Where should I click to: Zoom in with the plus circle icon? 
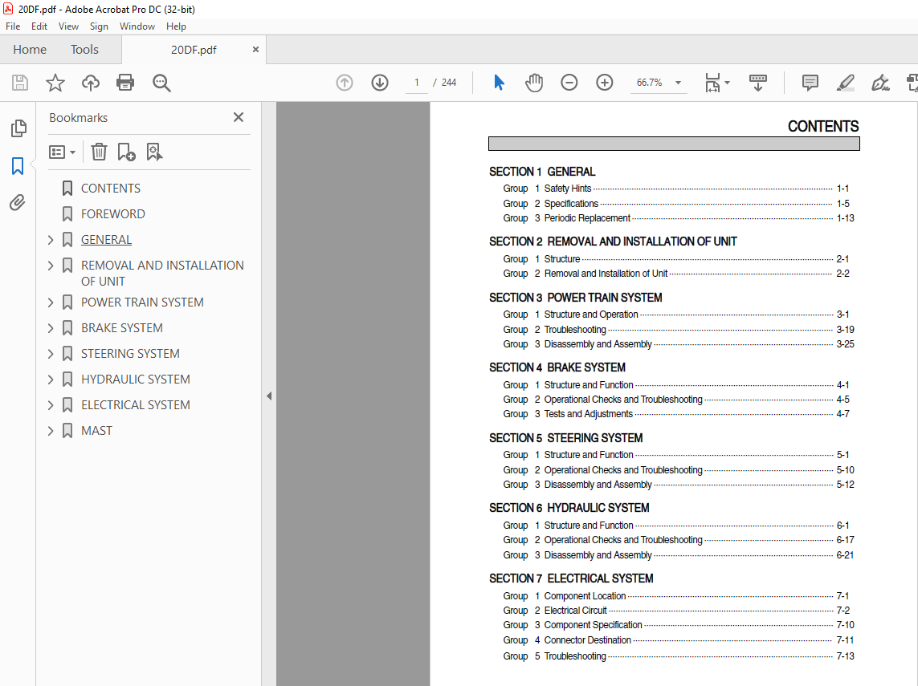[x=604, y=83]
